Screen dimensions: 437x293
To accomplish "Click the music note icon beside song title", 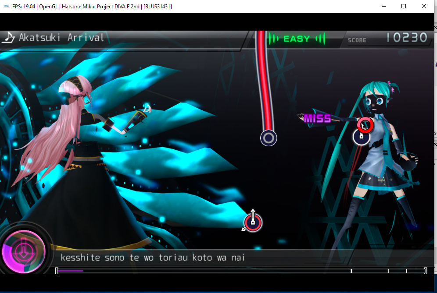I will point(8,38).
